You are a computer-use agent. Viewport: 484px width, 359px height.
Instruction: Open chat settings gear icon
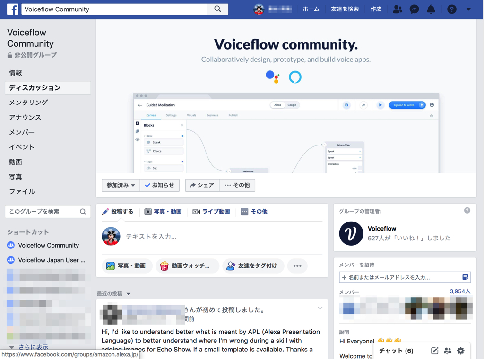(x=460, y=350)
